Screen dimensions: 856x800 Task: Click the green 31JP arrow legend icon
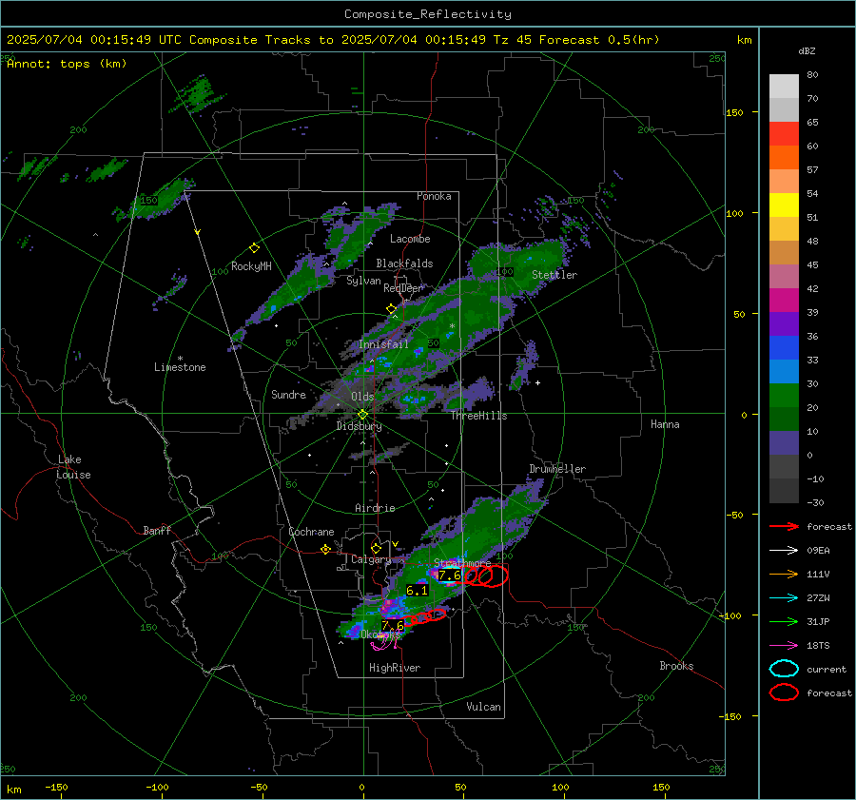784,621
